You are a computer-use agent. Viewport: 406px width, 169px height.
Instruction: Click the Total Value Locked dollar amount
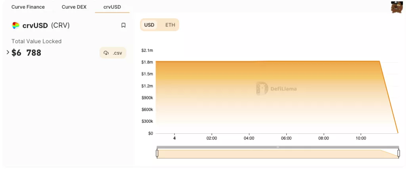[26, 53]
